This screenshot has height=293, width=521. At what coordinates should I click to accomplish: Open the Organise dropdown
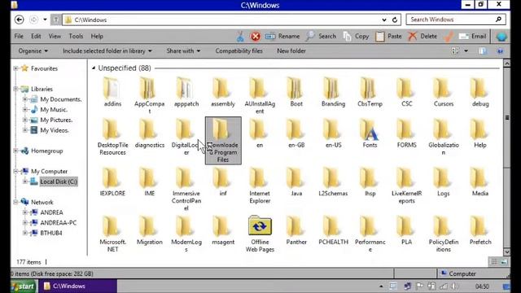pyautogui.click(x=33, y=50)
